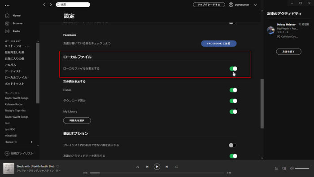Click the 友達を探す button

[x=288, y=52]
